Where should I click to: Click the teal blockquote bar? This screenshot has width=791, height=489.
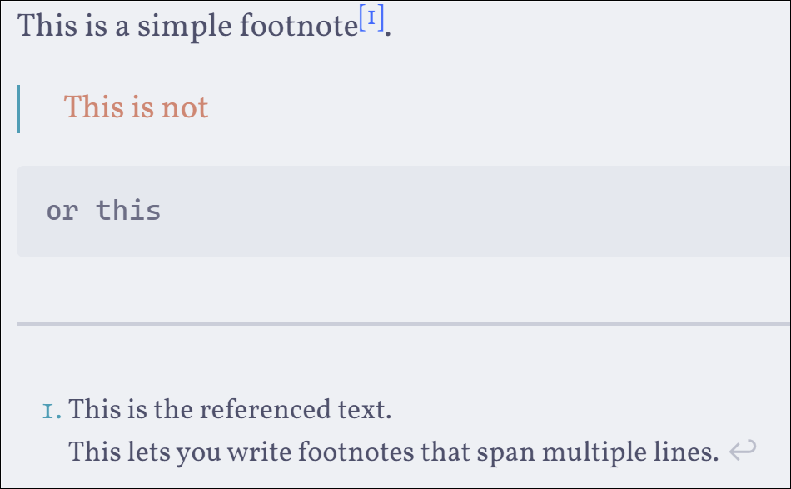coord(18,109)
